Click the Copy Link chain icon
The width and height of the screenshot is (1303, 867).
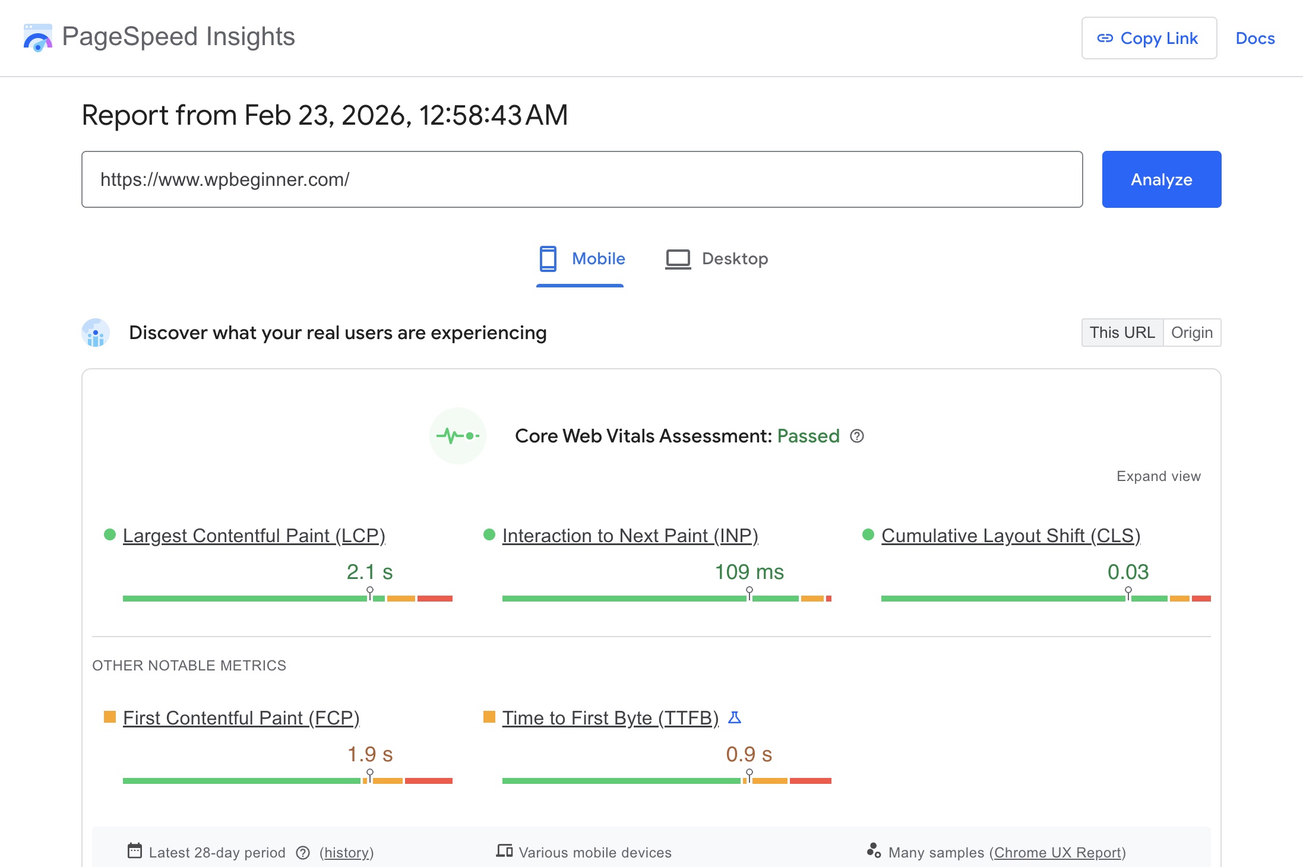pyautogui.click(x=1106, y=38)
